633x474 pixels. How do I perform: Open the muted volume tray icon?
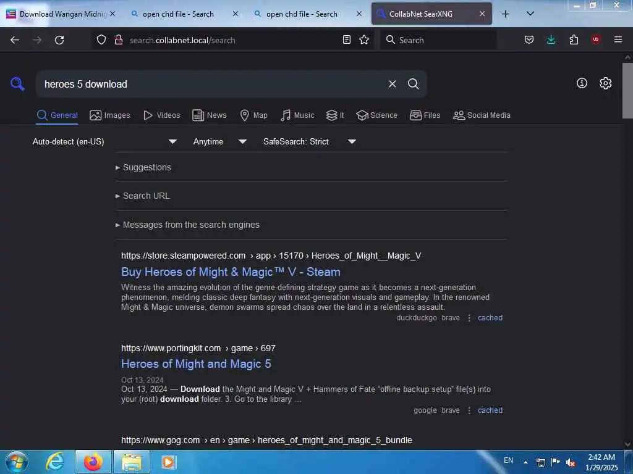pos(570,462)
